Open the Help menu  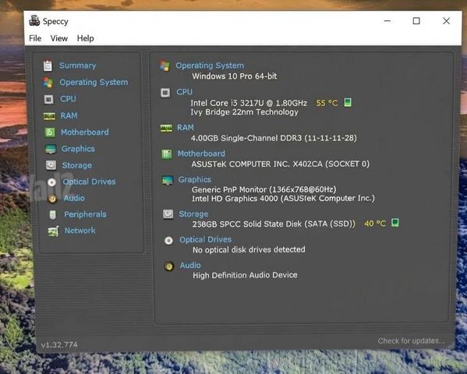click(86, 38)
